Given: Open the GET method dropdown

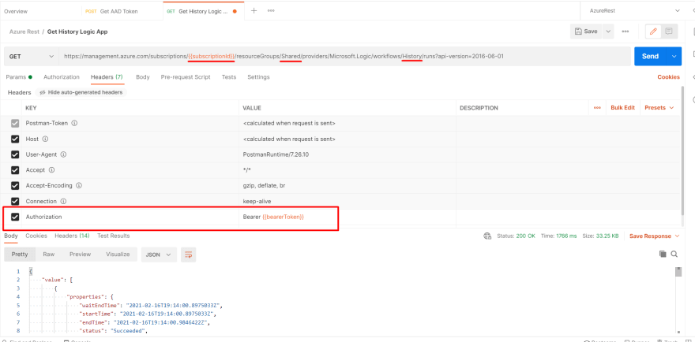Looking at the screenshot, I should coord(31,57).
